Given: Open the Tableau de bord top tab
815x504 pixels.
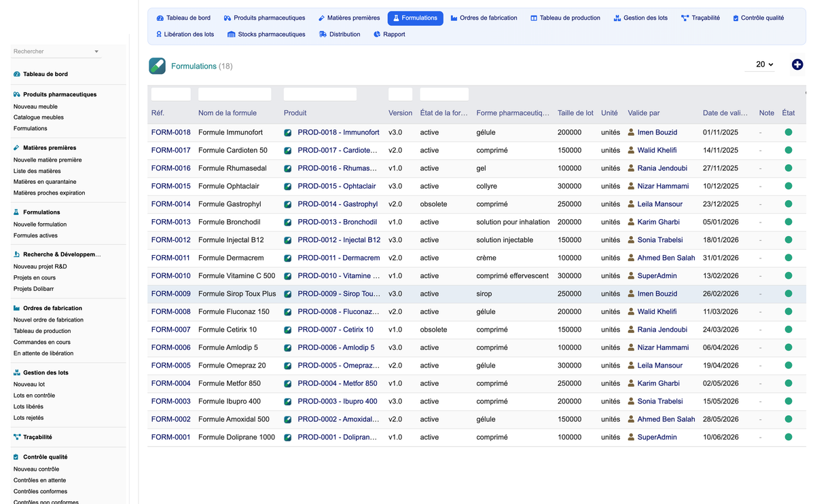Looking at the screenshot, I should [x=183, y=18].
